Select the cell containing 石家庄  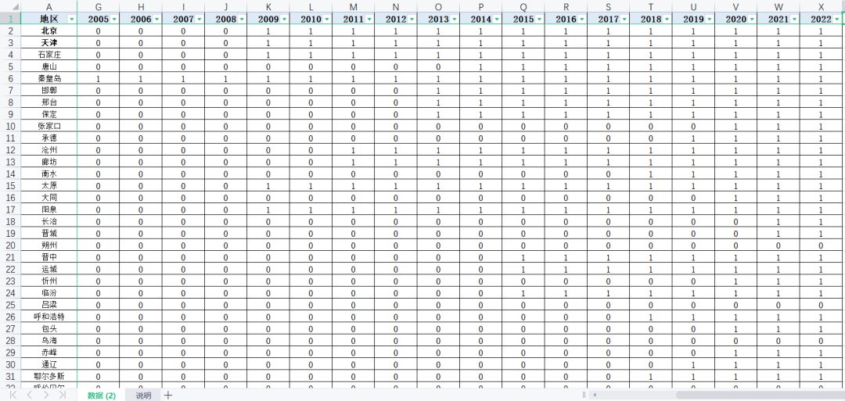coord(49,55)
